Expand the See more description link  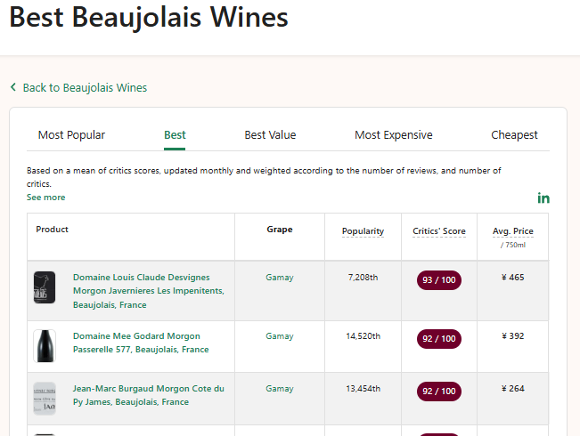(45, 198)
